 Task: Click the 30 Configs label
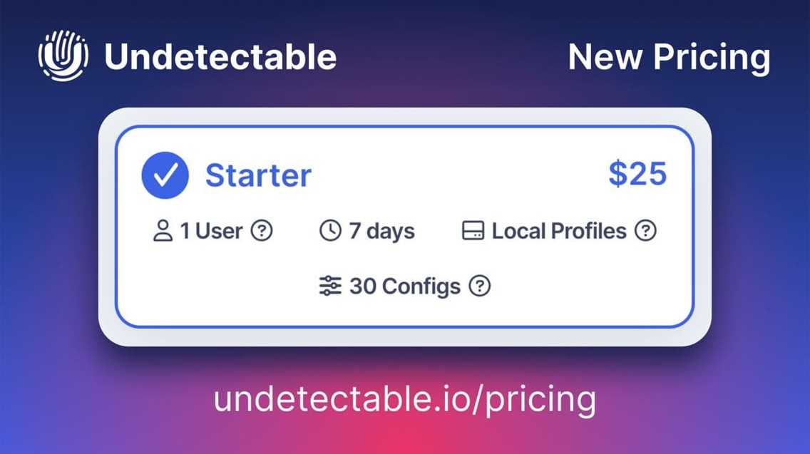pyautogui.click(x=405, y=287)
